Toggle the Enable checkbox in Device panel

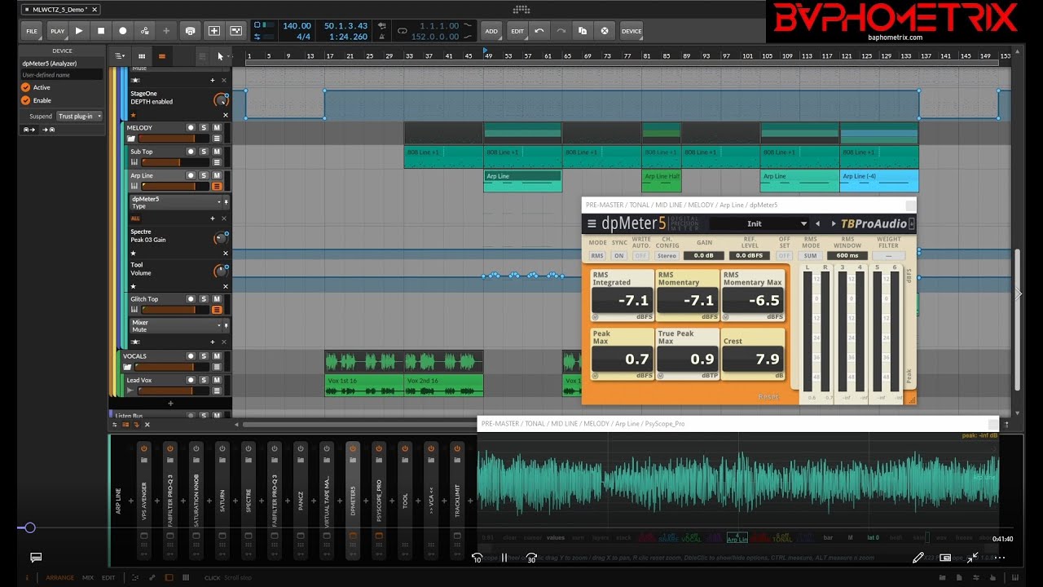pyautogui.click(x=25, y=100)
